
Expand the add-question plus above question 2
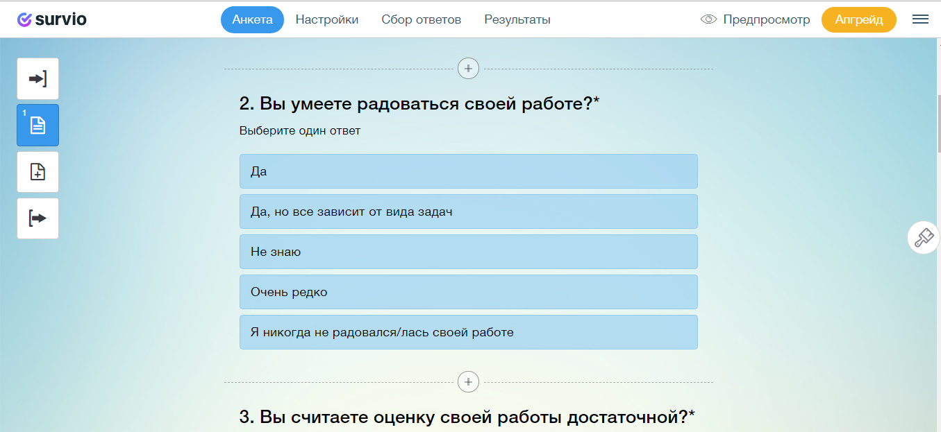point(468,68)
